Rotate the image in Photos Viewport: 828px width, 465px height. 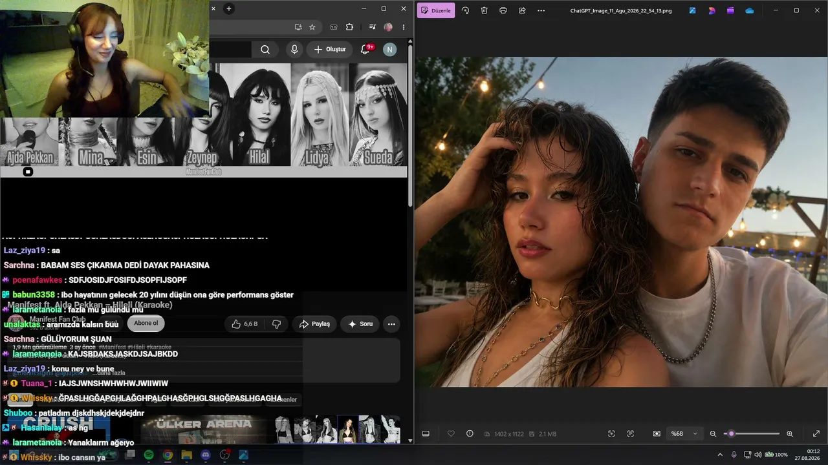465,10
